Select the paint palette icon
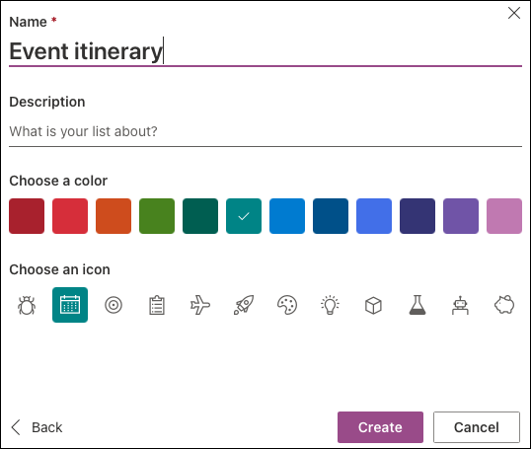 pyautogui.click(x=287, y=305)
